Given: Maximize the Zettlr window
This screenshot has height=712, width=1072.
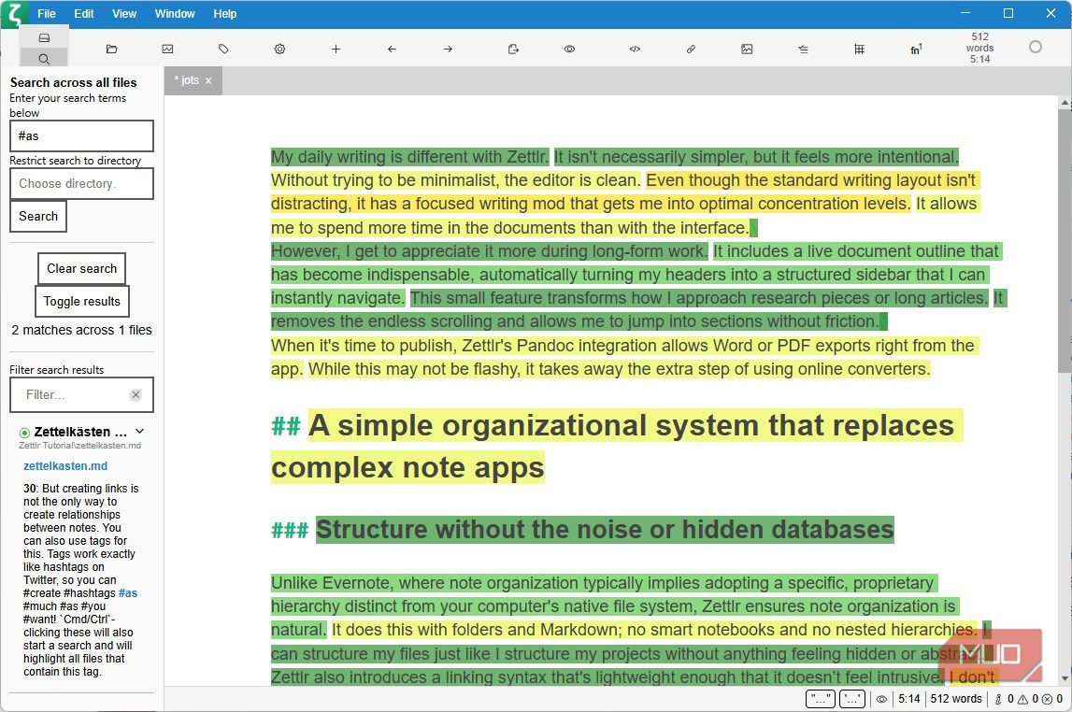Looking at the screenshot, I should (1008, 13).
